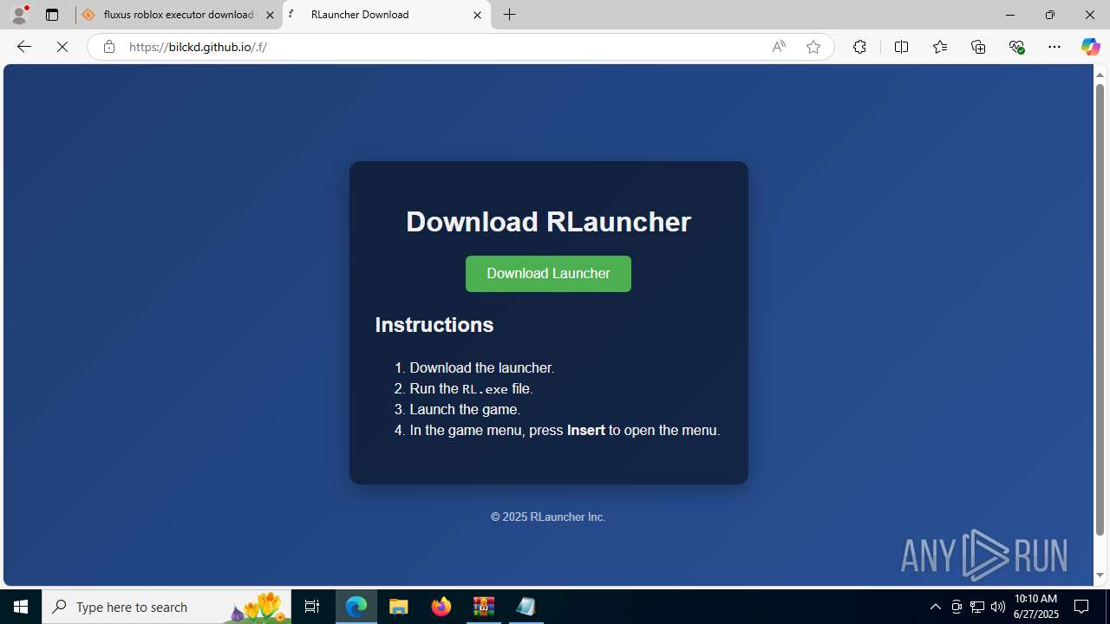Open the Extensions puzzle icon

[859, 47]
